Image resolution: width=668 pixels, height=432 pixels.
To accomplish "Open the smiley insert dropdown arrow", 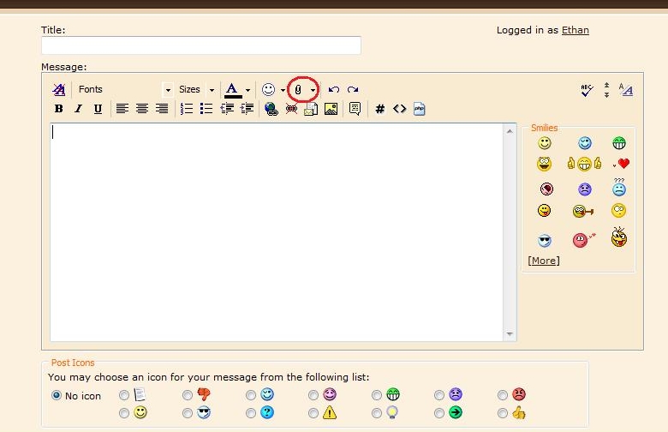I will pos(283,90).
